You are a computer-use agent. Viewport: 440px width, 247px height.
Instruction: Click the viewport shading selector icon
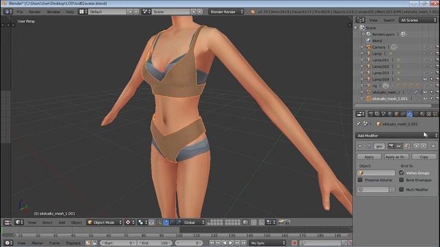coord(129,222)
